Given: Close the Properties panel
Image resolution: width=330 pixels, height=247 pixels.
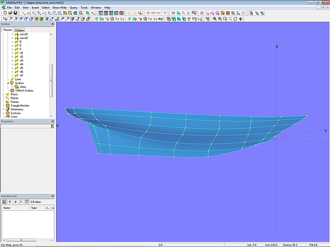Looking at the screenshot, I should (52, 122).
